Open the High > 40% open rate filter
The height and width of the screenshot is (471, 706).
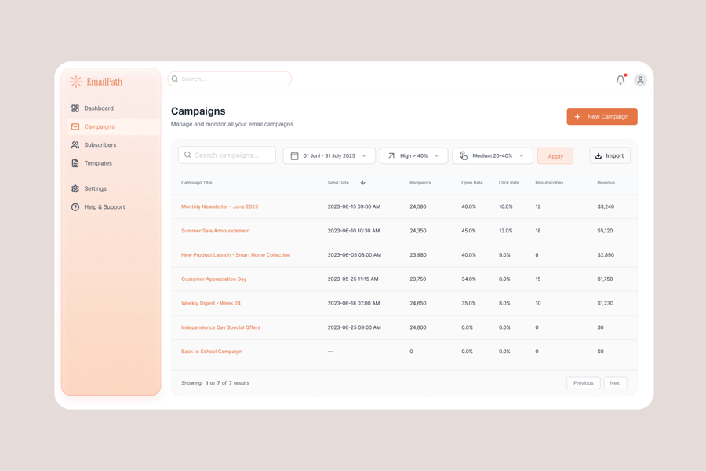coord(413,156)
